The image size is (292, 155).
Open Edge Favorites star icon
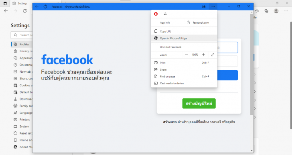pos(257,11)
